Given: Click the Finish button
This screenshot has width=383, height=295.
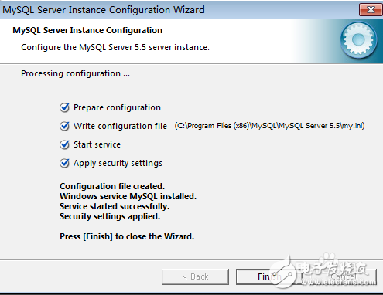Looking at the screenshot, I should point(268,276).
